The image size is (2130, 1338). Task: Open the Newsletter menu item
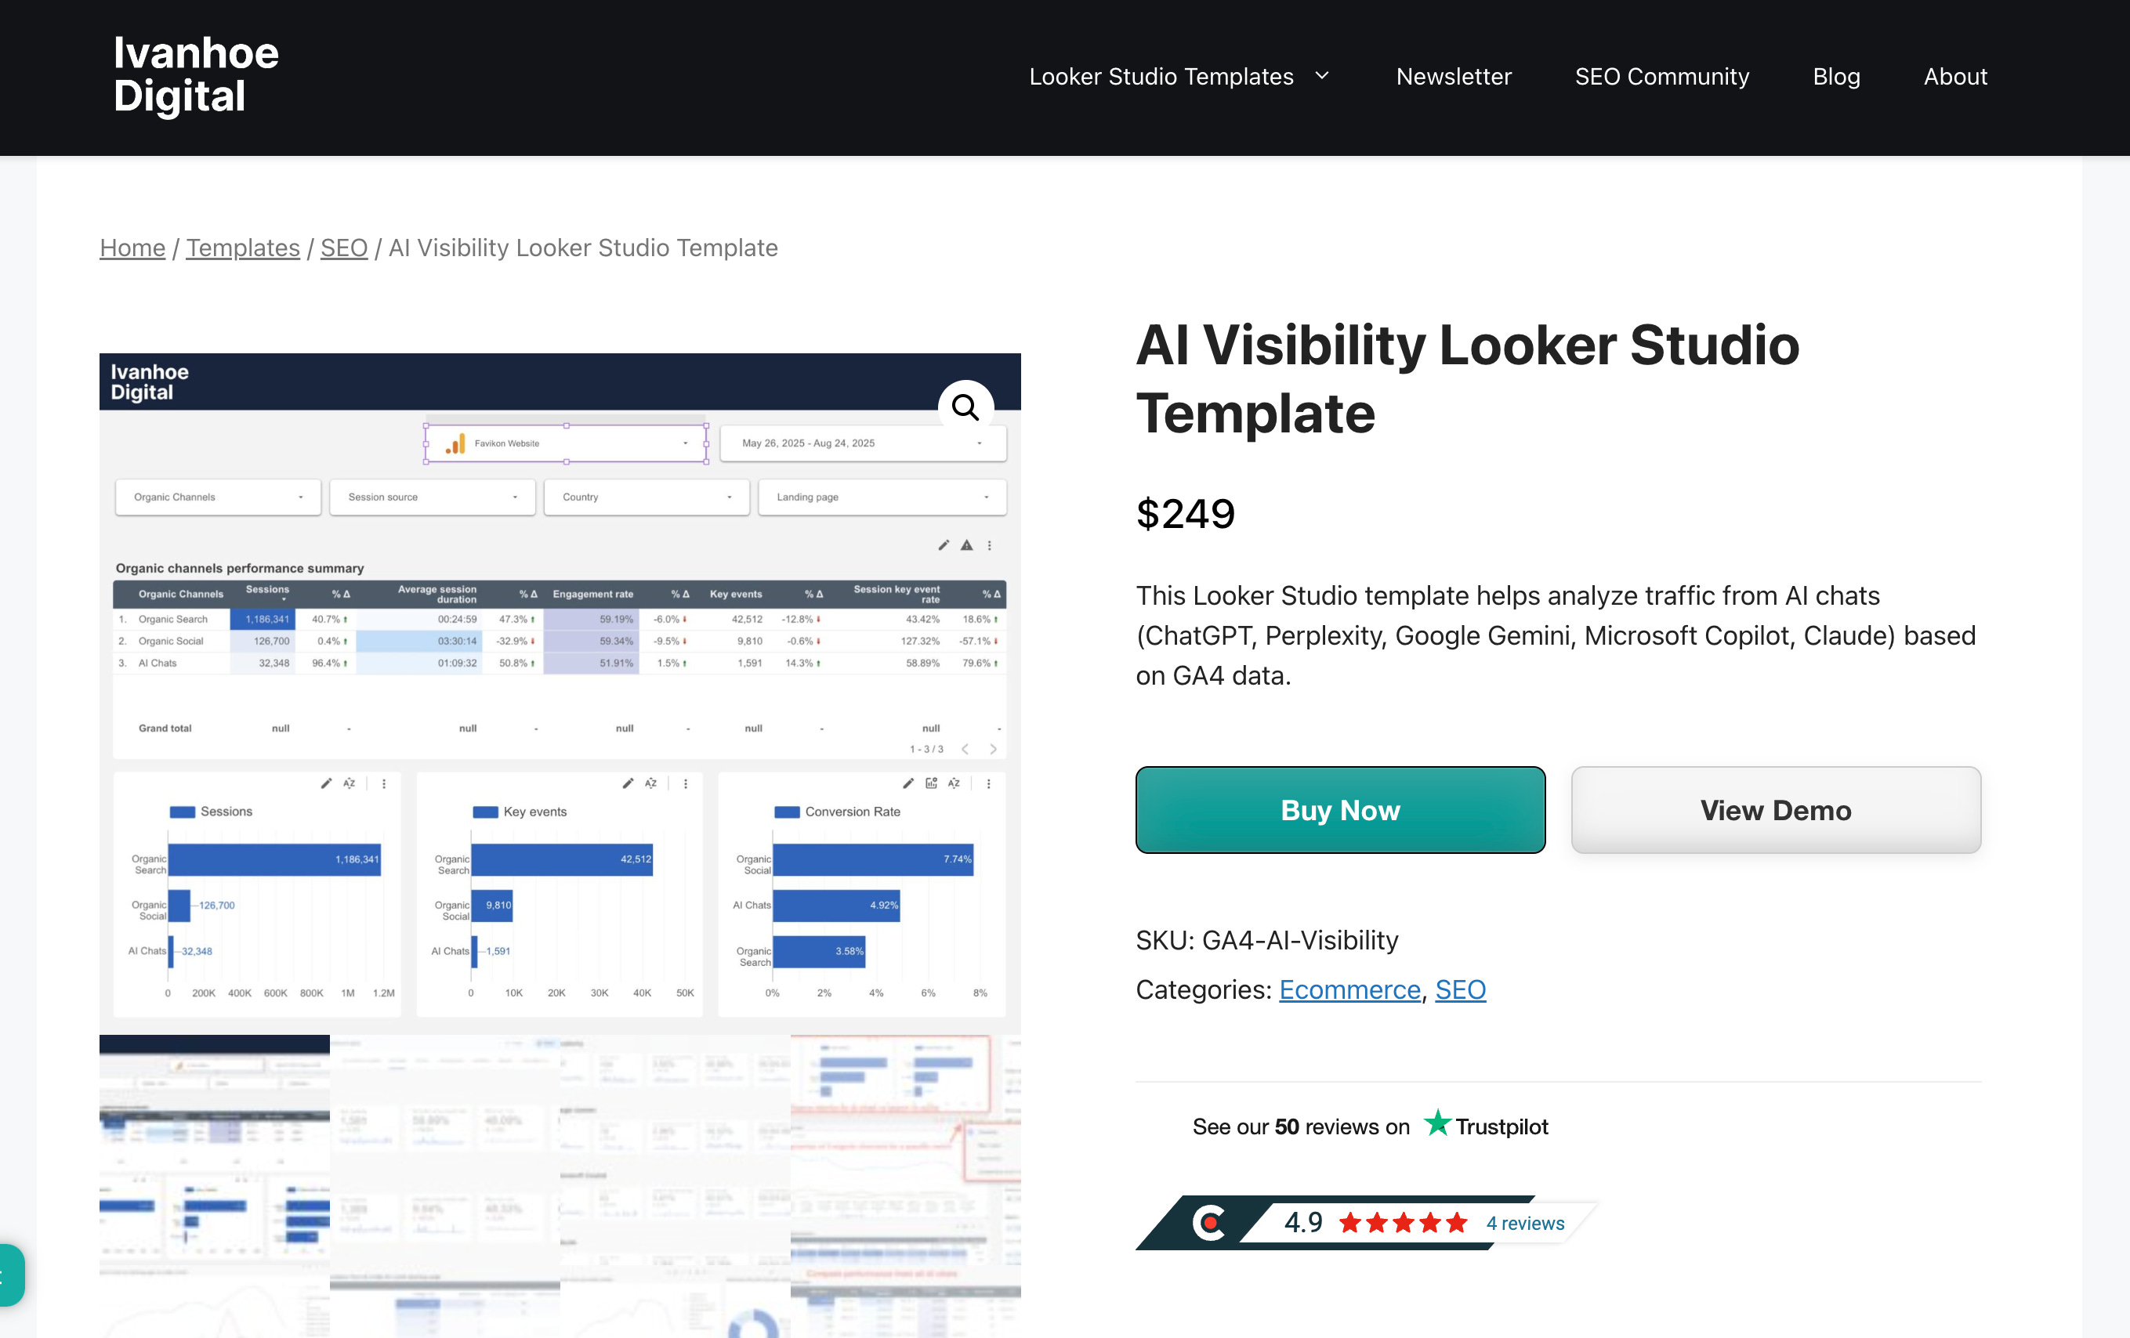[1454, 77]
